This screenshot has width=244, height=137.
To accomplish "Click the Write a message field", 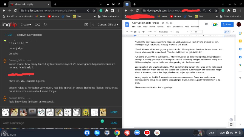I will pos(49,123).
